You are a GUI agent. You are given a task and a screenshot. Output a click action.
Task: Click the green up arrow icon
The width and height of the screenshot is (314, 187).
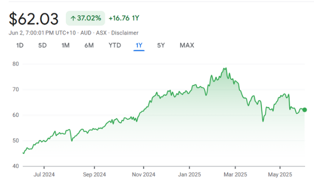pyautogui.click(x=73, y=19)
